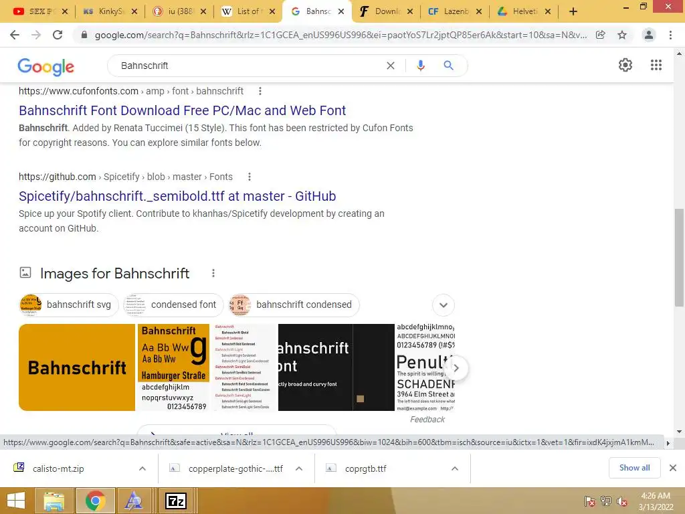Open new browser tab
The image size is (685, 514).
tap(573, 12)
